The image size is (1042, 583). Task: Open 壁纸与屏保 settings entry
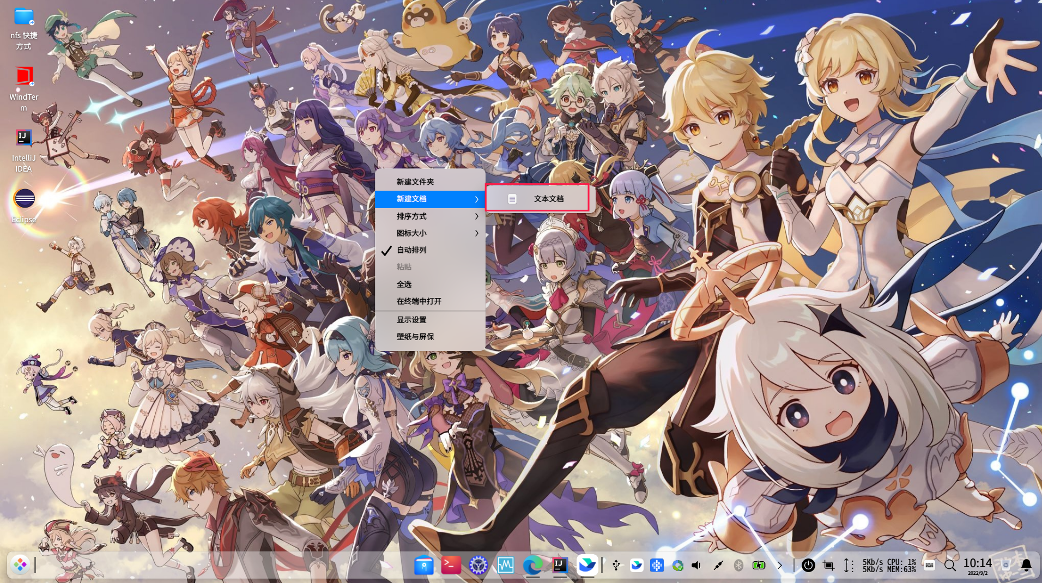415,337
